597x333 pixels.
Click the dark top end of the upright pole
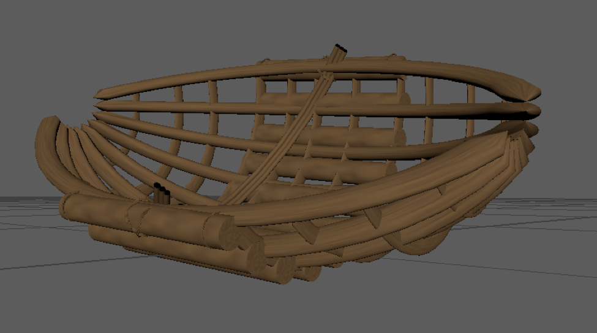coord(341,48)
